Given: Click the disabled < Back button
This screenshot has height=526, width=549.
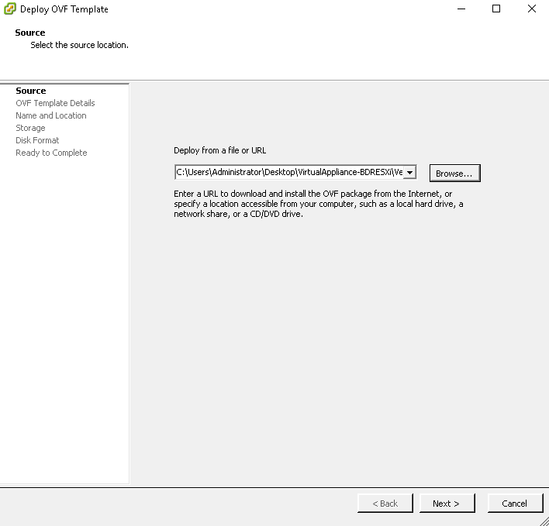Looking at the screenshot, I should click(x=385, y=504).
